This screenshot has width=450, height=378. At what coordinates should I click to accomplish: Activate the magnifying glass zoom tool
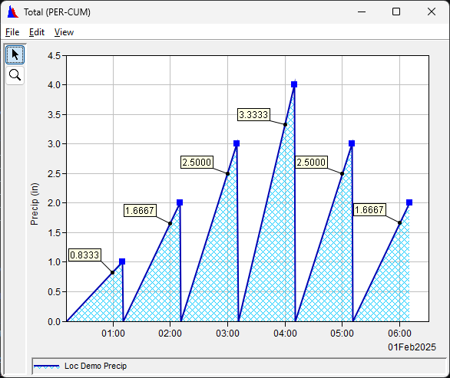(15, 75)
